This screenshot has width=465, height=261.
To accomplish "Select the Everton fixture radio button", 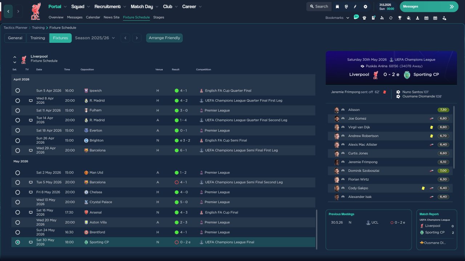I will point(18,130).
